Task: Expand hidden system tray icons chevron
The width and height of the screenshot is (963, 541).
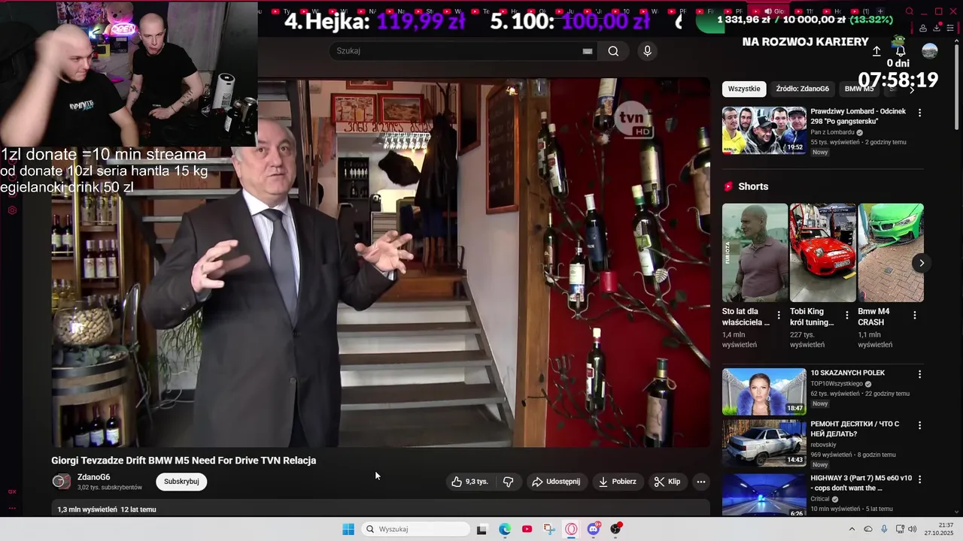Action: [x=852, y=529]
